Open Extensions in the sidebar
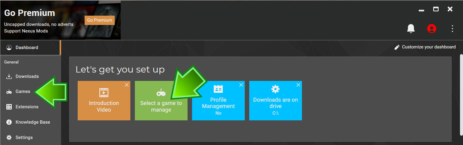Viewport: 463px width, 145px height. click(x=30, y=107)
